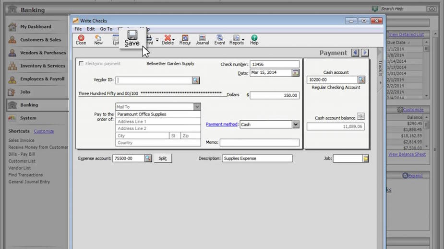Expand the Payment method Cash dropdown
444x249 pixels.
(296, 124)
